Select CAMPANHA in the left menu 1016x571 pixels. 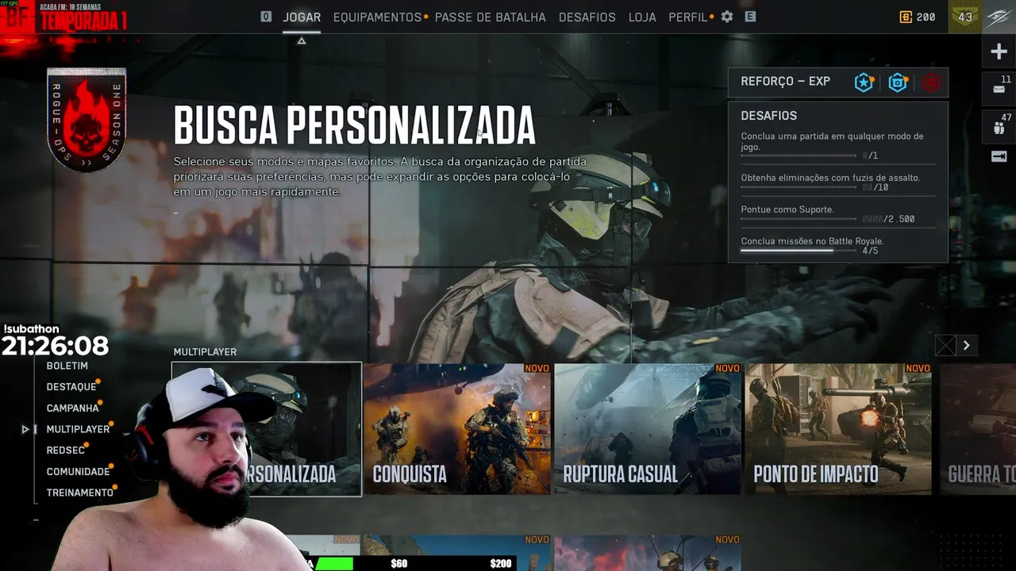pos(72,408)
